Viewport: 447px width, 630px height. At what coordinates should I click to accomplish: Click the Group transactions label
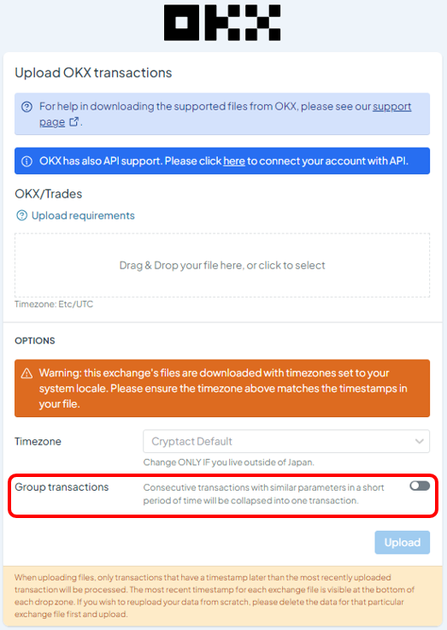point(62,487)
